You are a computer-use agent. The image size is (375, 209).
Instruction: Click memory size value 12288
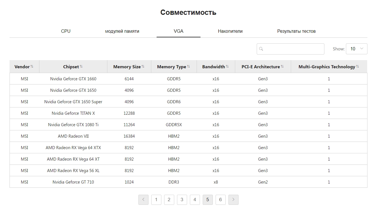point(129,113)
